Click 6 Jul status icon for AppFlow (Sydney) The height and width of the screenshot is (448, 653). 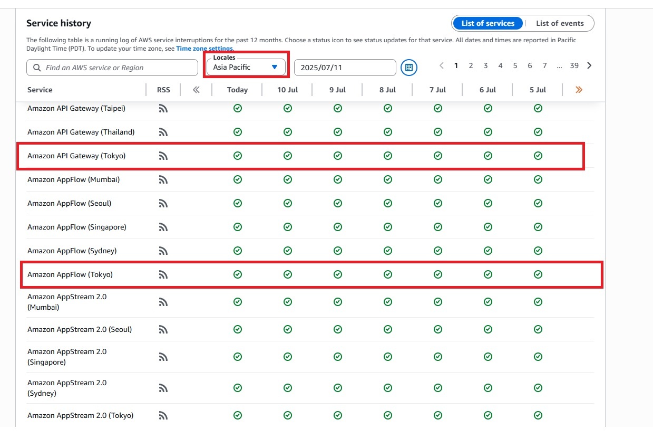tap(488, 251)
